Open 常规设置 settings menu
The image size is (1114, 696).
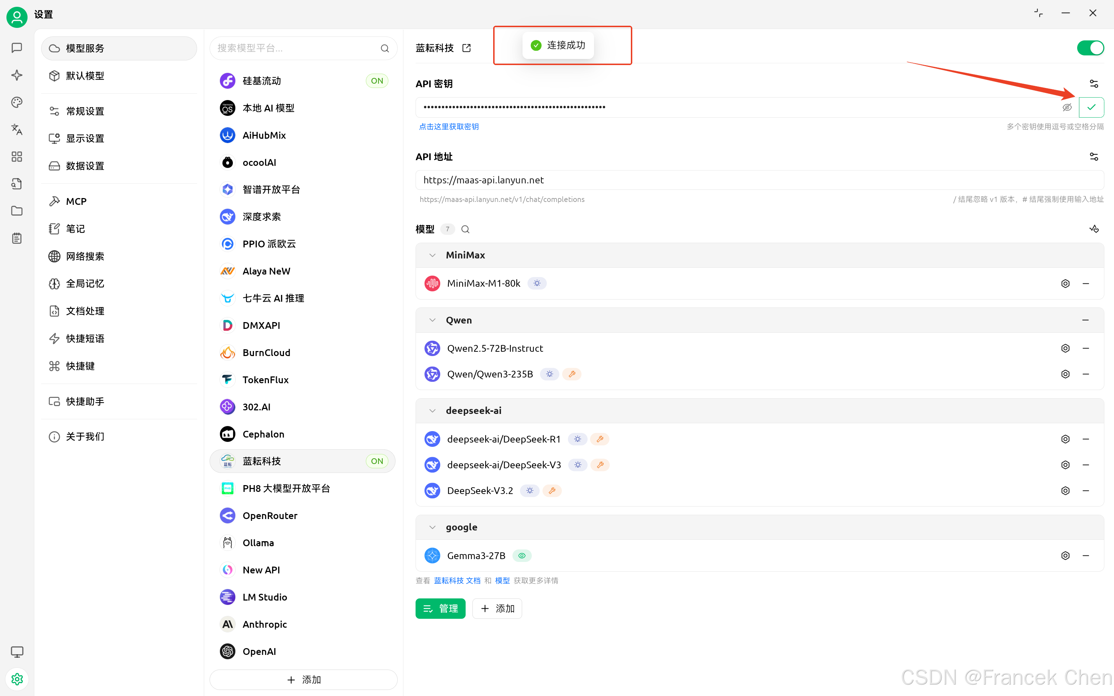(x=119, y=112)
